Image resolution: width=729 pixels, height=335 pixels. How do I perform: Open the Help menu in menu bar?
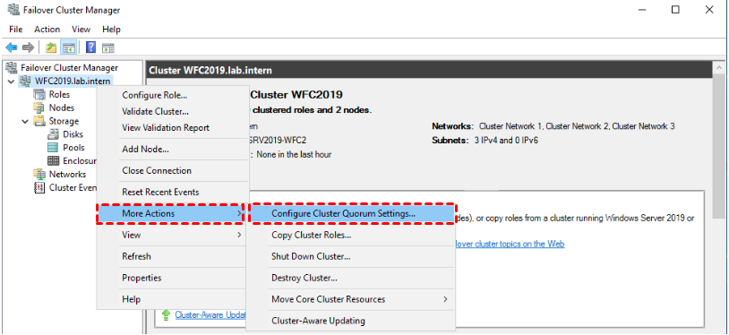(111, 30)
